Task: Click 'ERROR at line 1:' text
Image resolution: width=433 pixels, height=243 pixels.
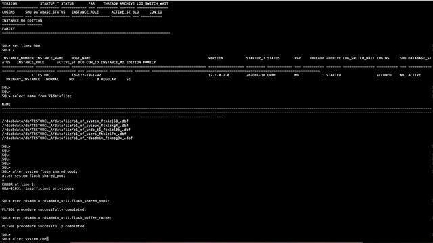Action: pyautogui.click(x=19, y=184)
